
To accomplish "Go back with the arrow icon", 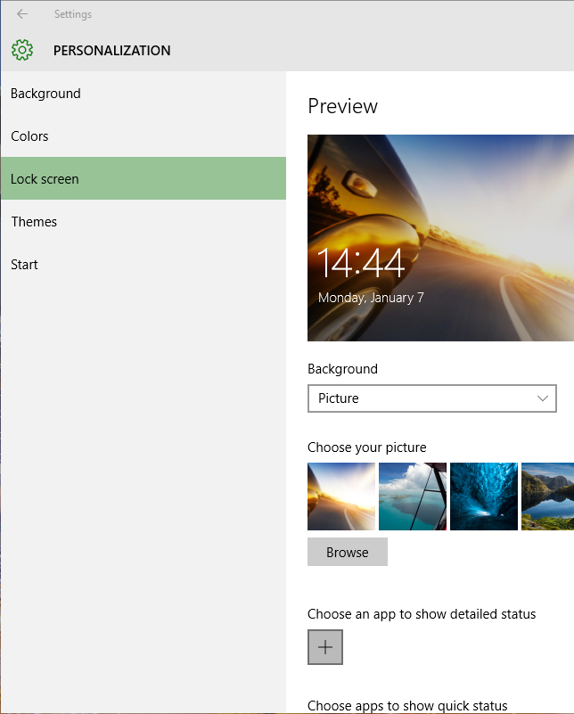I will coord(22,14).
